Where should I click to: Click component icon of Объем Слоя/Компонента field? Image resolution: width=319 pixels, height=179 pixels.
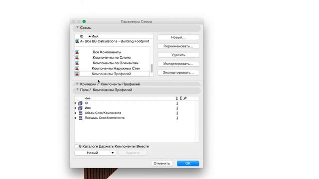81,113
